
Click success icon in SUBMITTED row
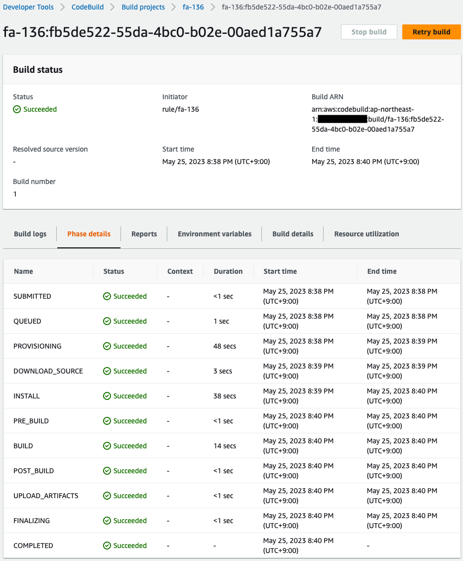click(x=107, y=296)
